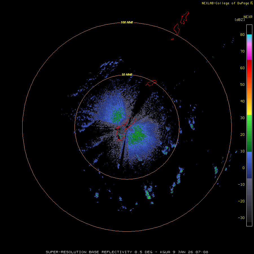254x254 pixels.
Task: Click the elongated island outline at the top right
Action: (x=185, y=18)
